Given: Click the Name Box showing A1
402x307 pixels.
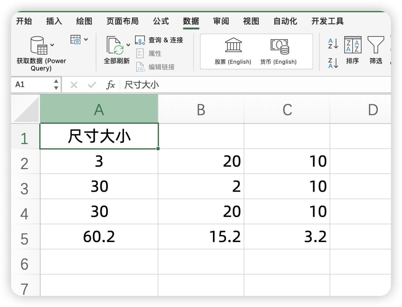Looking at the screenshot, I should [31, 85].
